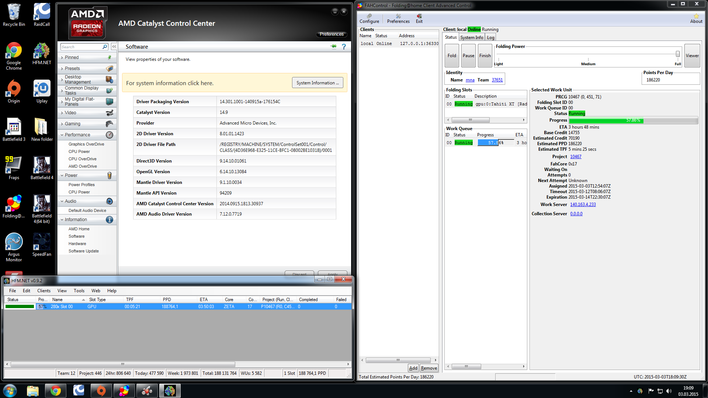Click volume icon in system tray
Image resolution: width=708 pixels, height=398 pixels.
(x=669, y=391)
